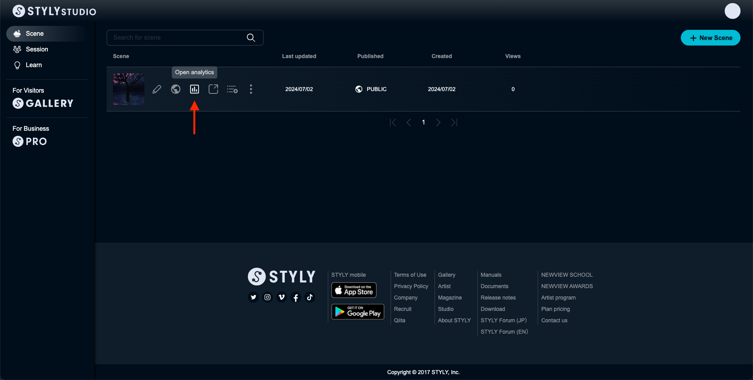753x380 pixels.
Task: Open the Learn section
Action: coord(33,65)
